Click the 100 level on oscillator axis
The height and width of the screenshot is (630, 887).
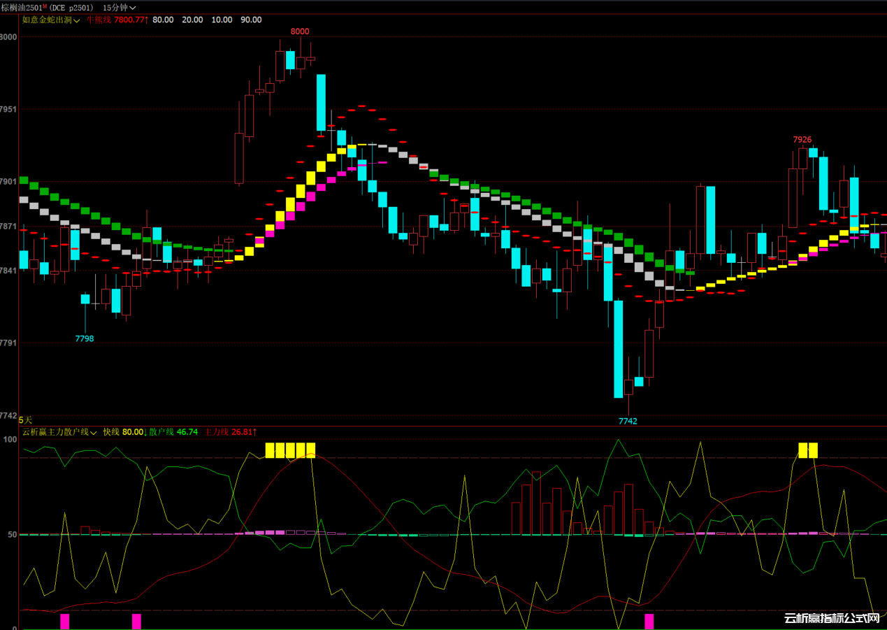click(x=10, y=439)
